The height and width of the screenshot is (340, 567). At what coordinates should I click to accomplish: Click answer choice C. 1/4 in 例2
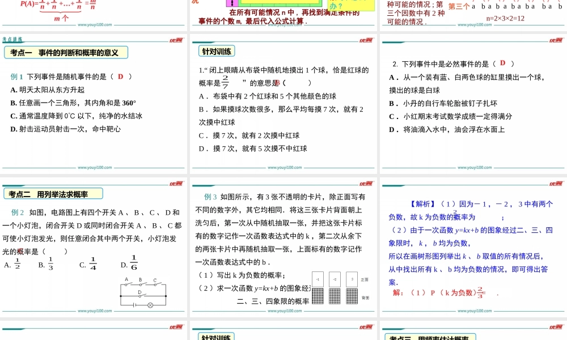coord(88,264)
